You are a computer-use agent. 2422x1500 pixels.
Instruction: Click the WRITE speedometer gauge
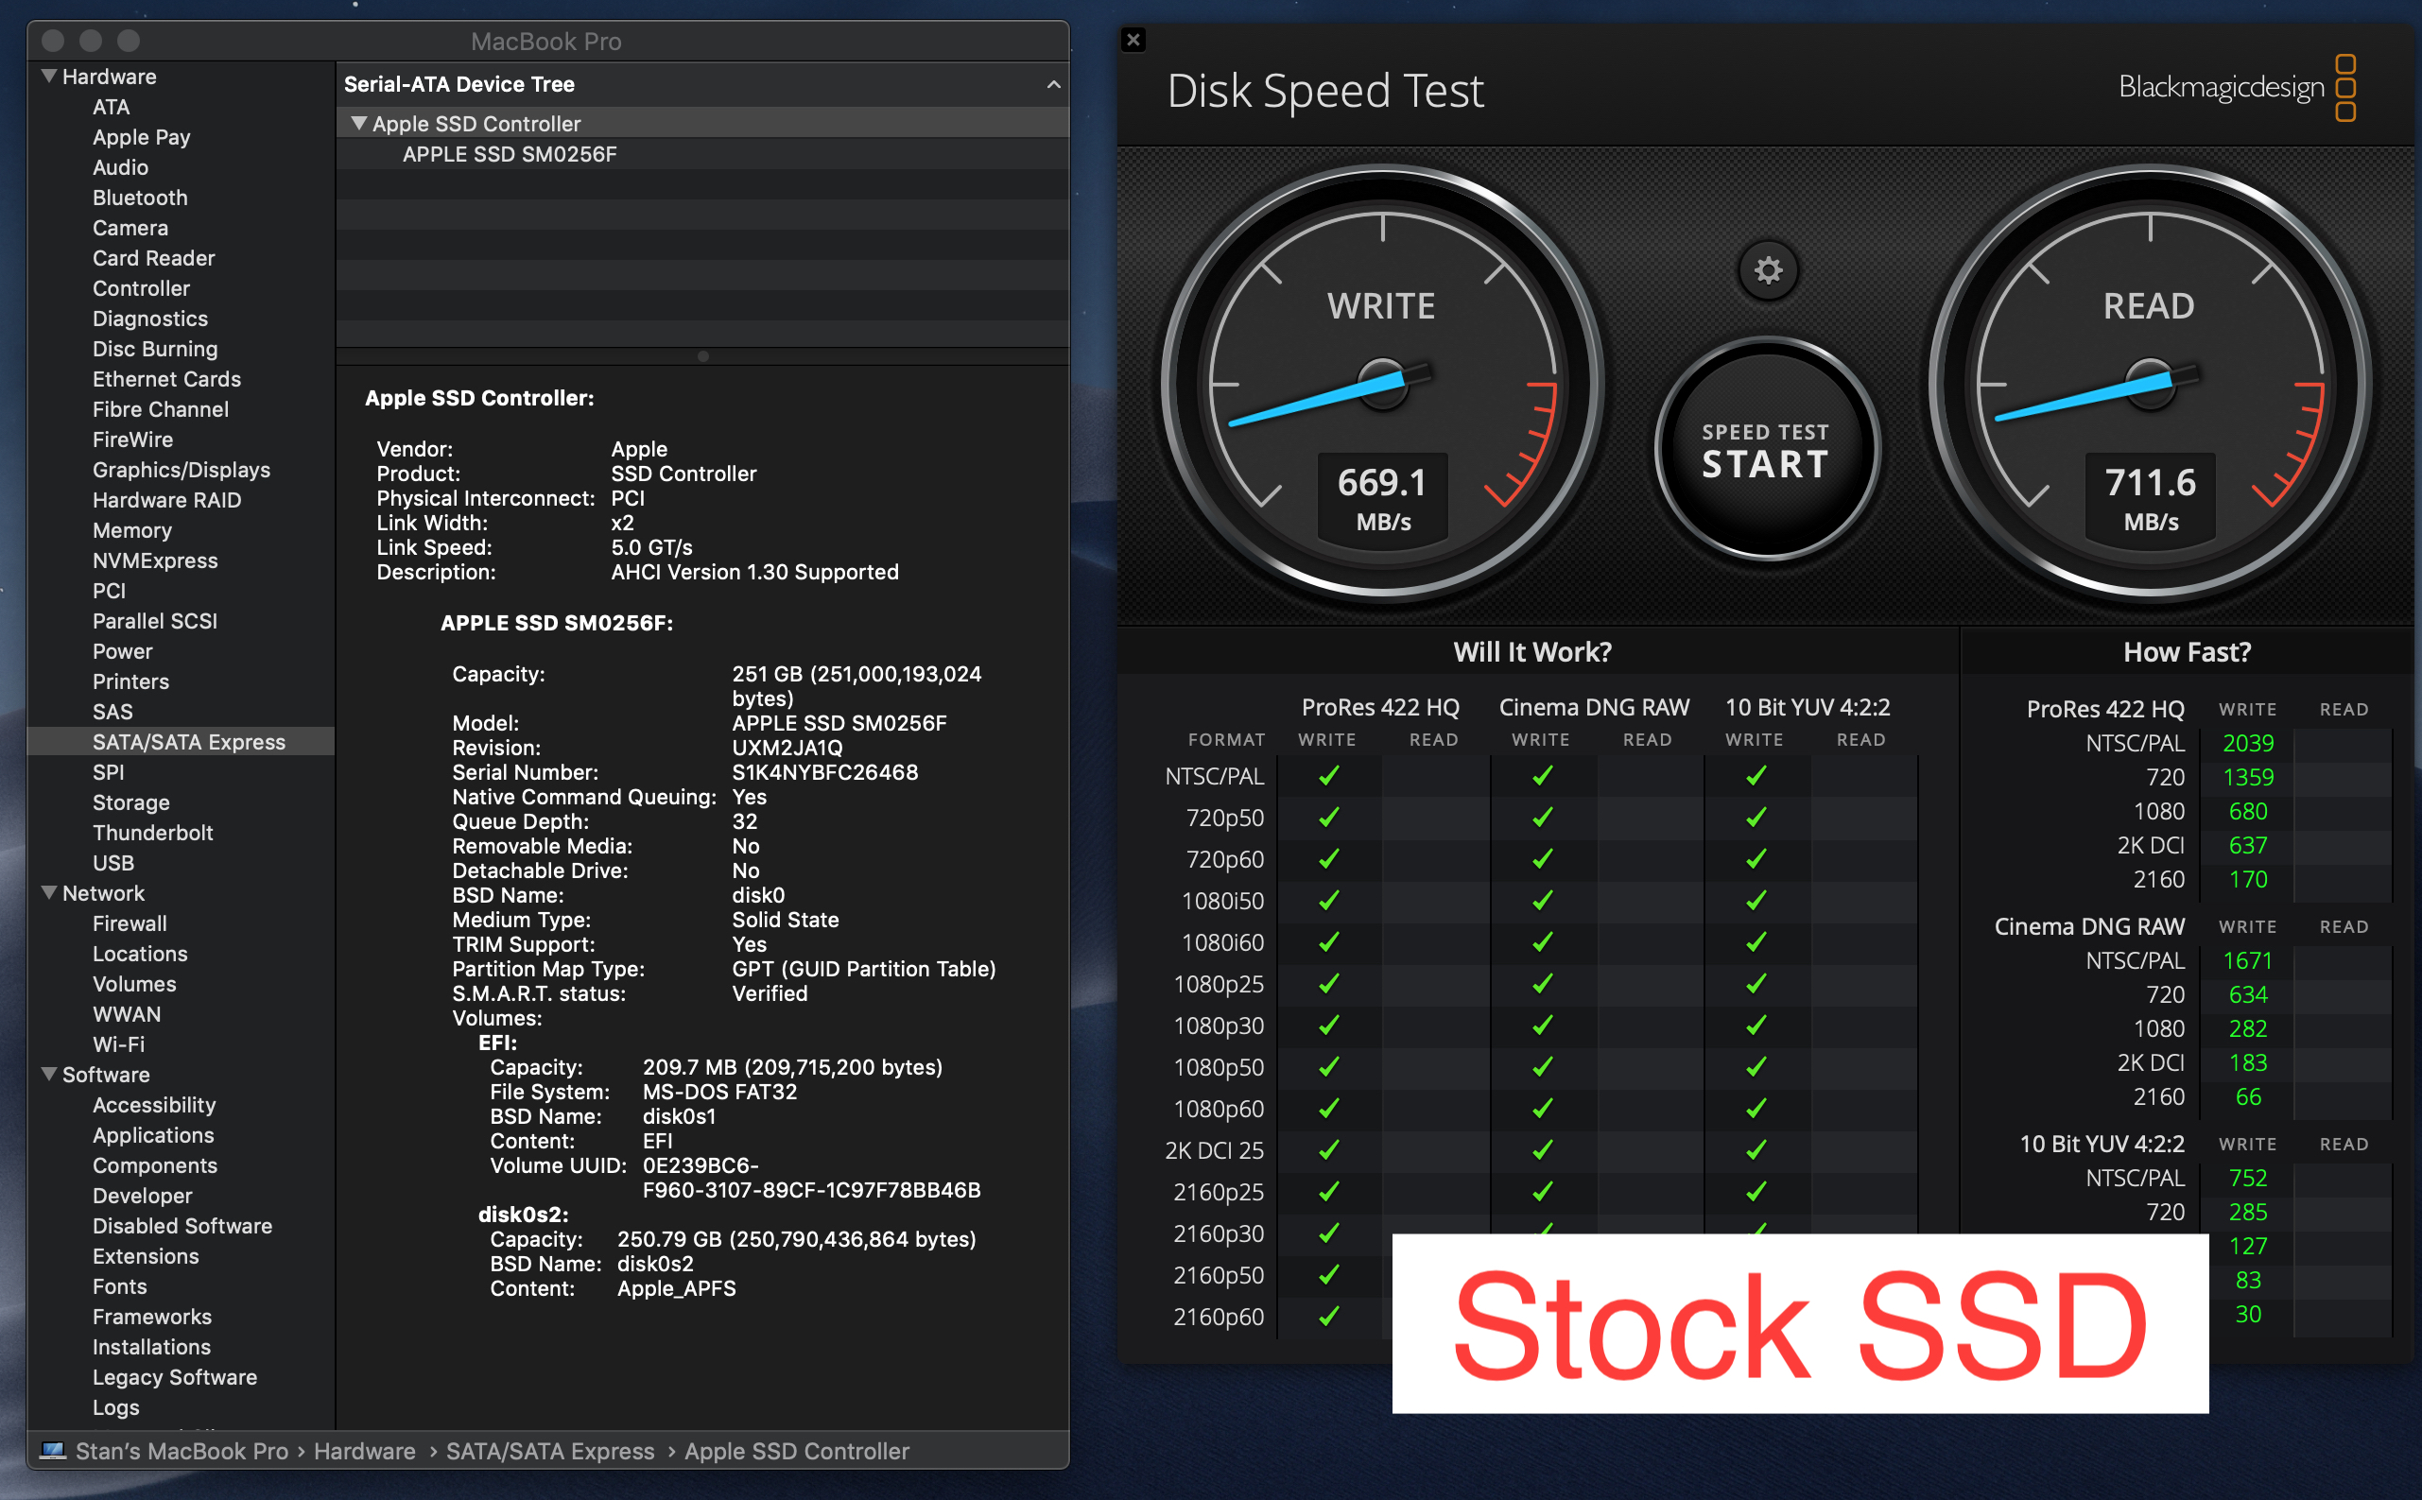coord(1382,387)
